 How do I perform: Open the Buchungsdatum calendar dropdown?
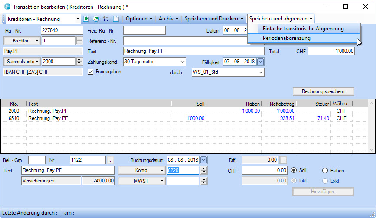(x=204, y=160)
